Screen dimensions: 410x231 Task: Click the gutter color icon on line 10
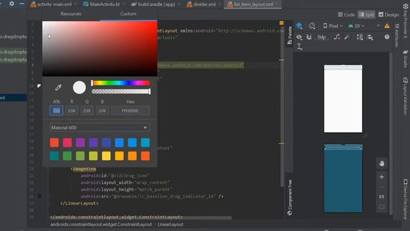tap(39, 85)
